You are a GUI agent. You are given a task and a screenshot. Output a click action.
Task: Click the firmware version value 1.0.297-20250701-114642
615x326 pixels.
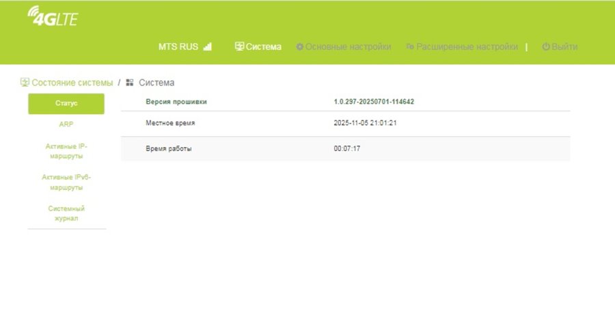tap(374, 102)
